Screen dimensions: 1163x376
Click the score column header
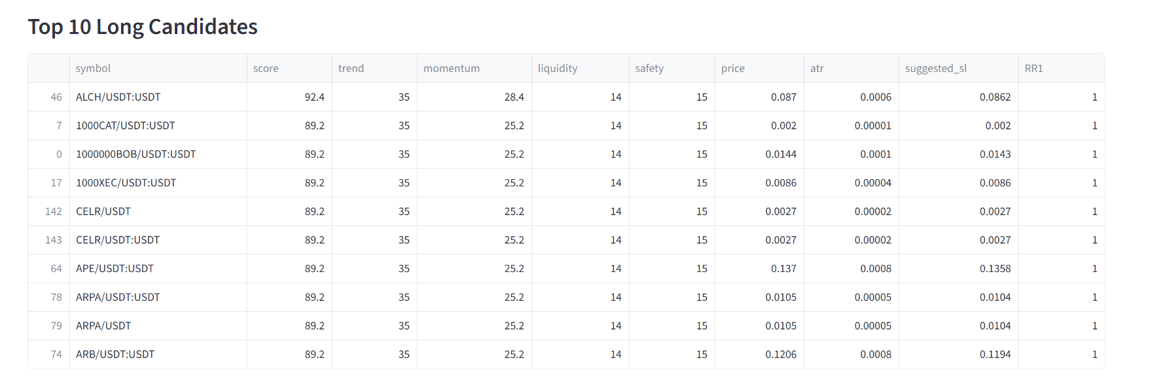(266, 68)
